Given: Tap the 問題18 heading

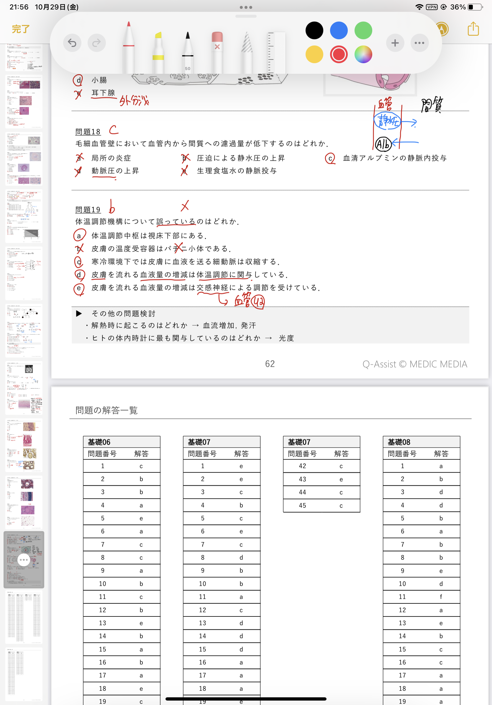Looking at the screenshot, I should point(88,132).
